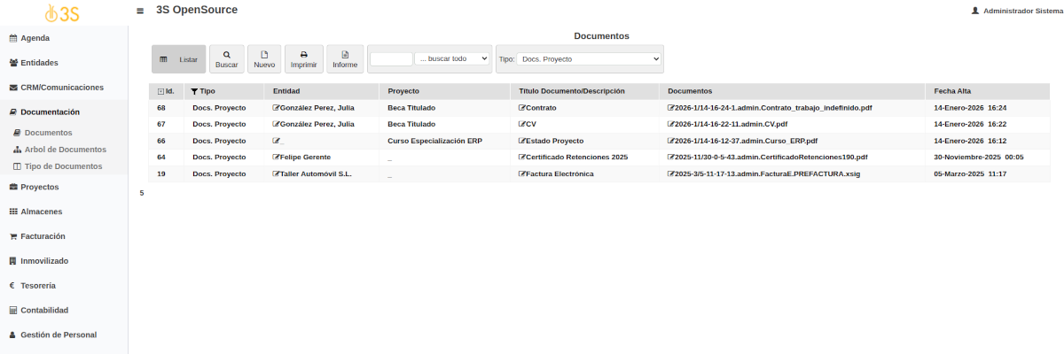Click the search text input field
This screenshot has width=1064, height=354.
(x=391, y=58)
